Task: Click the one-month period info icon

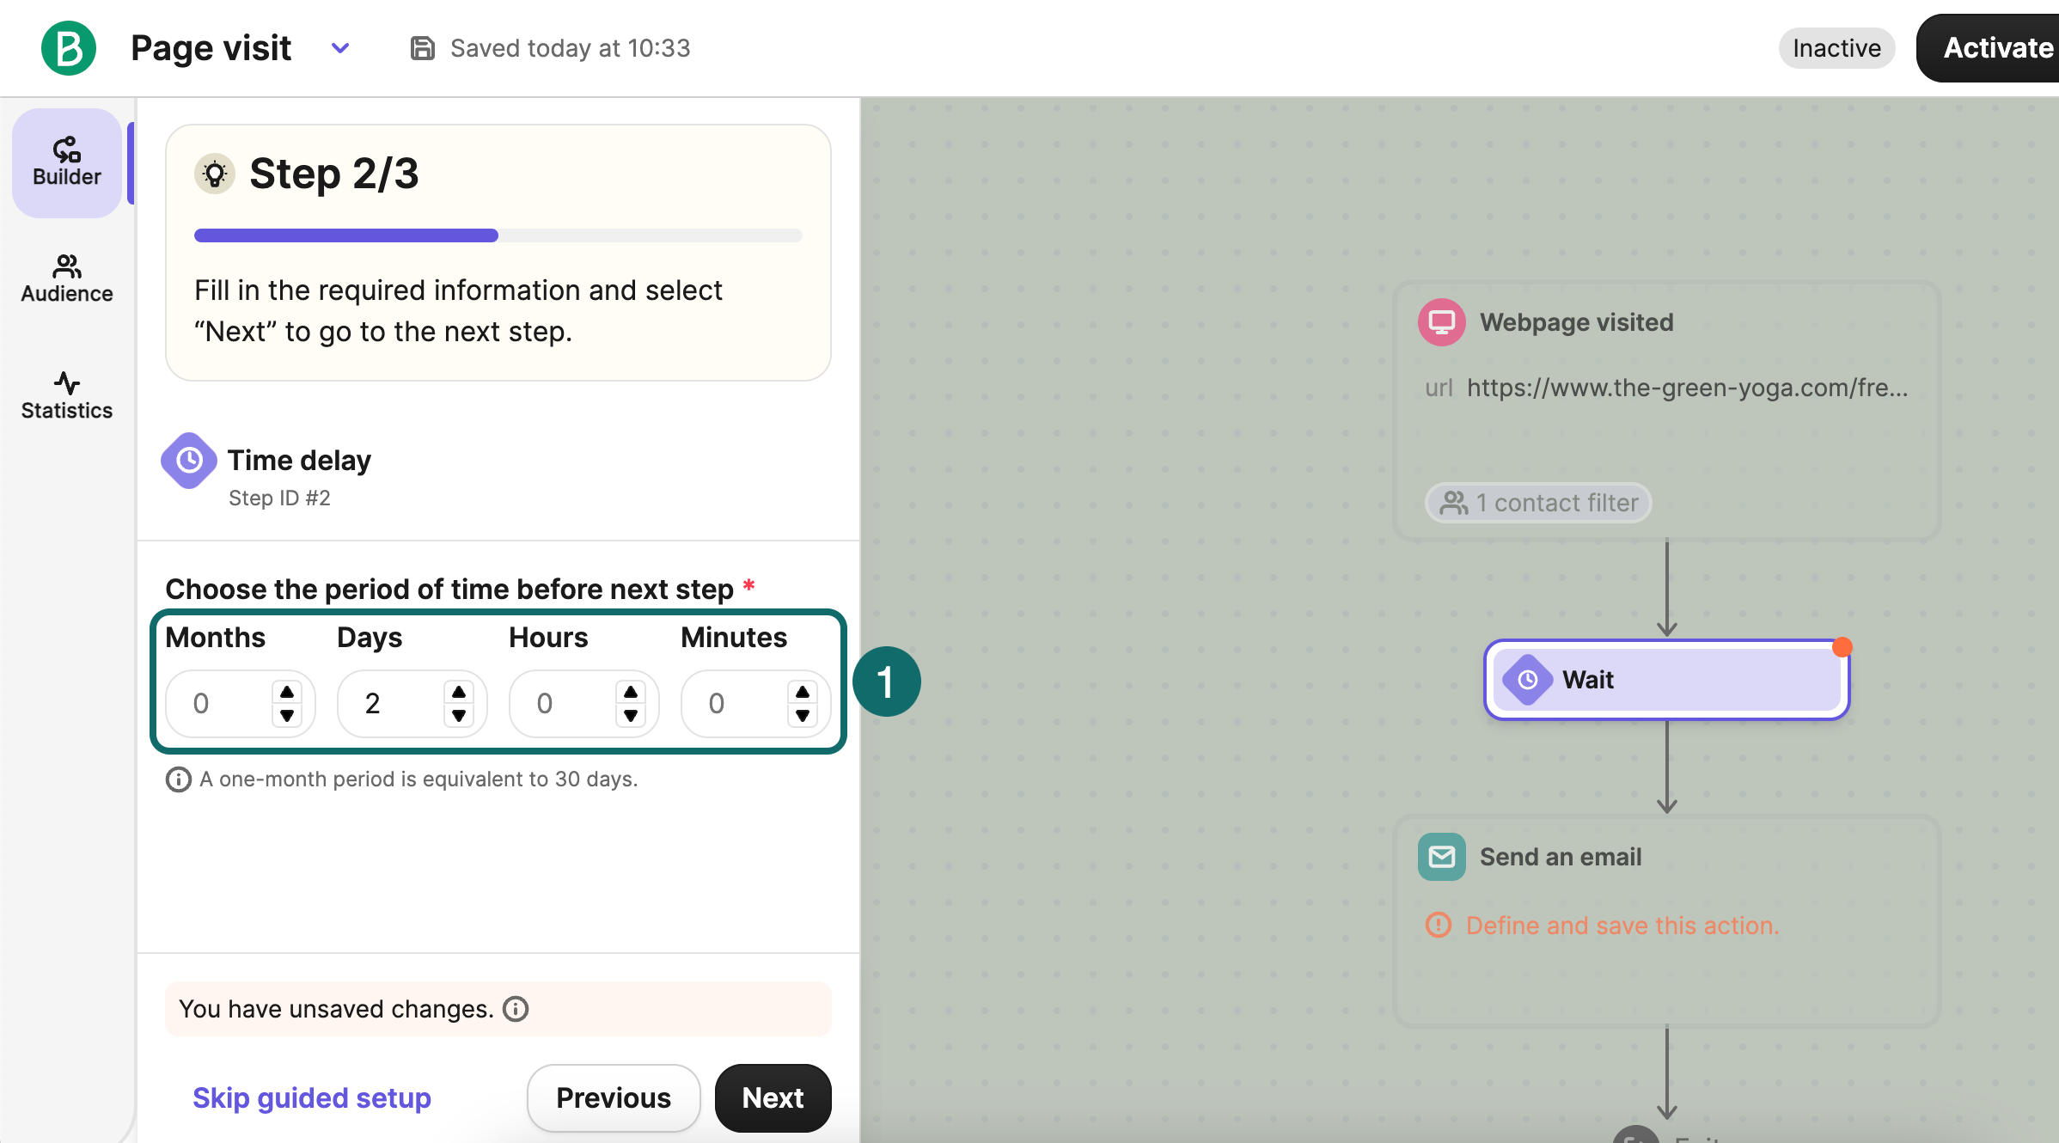Action: (178, 779)
